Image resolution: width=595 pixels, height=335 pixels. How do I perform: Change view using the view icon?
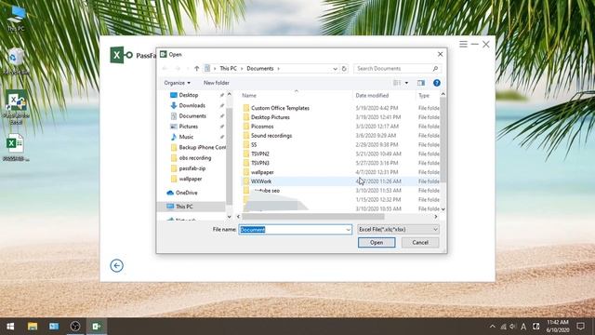(x=397, y=83)
